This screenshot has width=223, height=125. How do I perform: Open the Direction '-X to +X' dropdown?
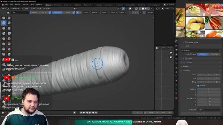(x=209, y=110)
